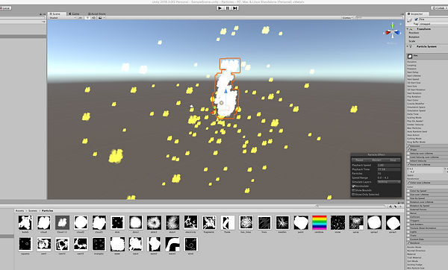This screenshot has width=448, height=270.
Task: Click the Pause button in the top toolbar
Action: click(228, 8)
